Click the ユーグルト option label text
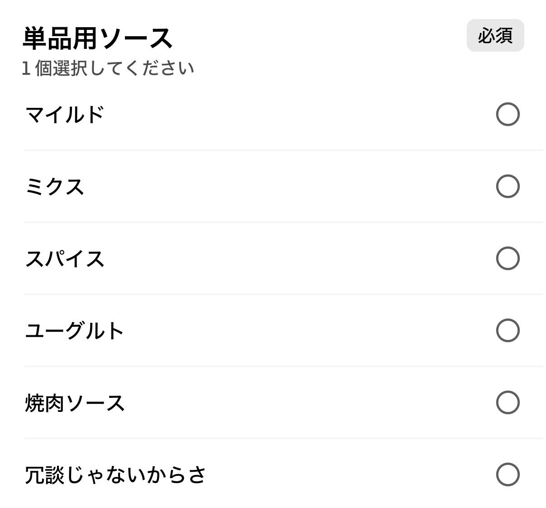The height and width of the screenshot is (508, 546). (74, 331)
